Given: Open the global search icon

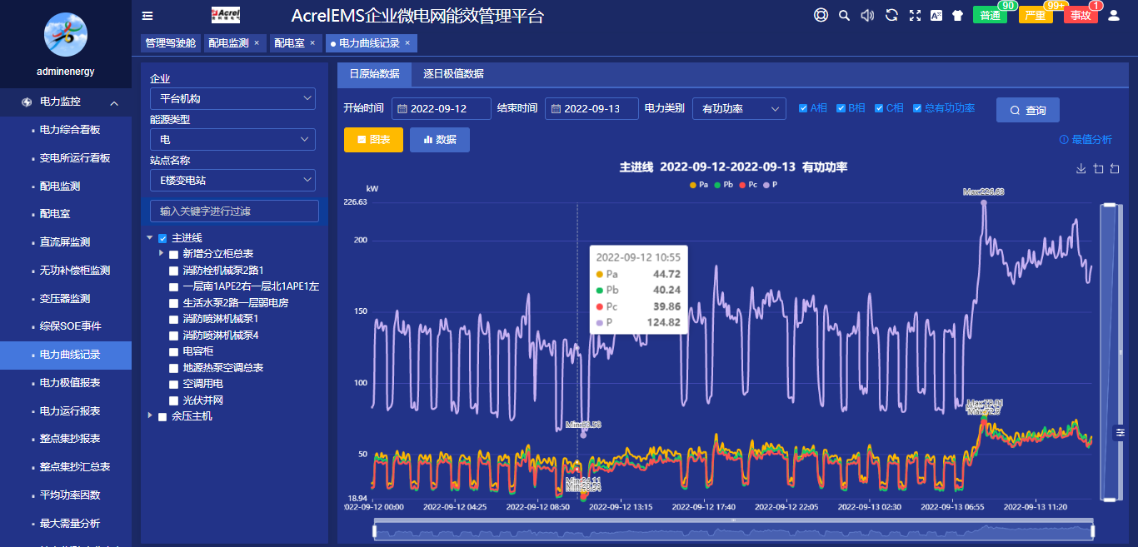Looking at the screenshot, I should point(844,15).
